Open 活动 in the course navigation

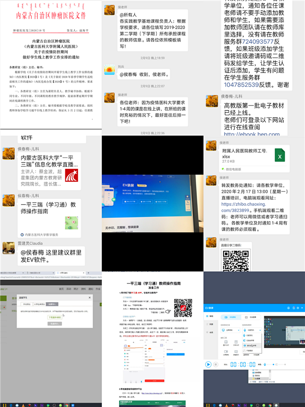tap(69, 289)
